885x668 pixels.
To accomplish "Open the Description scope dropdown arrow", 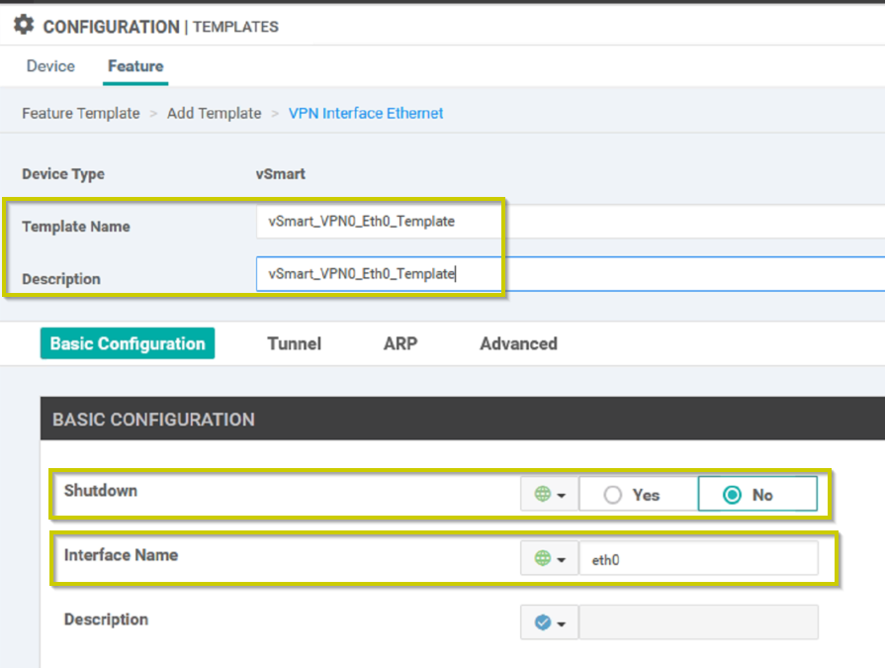I will [561, 624].
